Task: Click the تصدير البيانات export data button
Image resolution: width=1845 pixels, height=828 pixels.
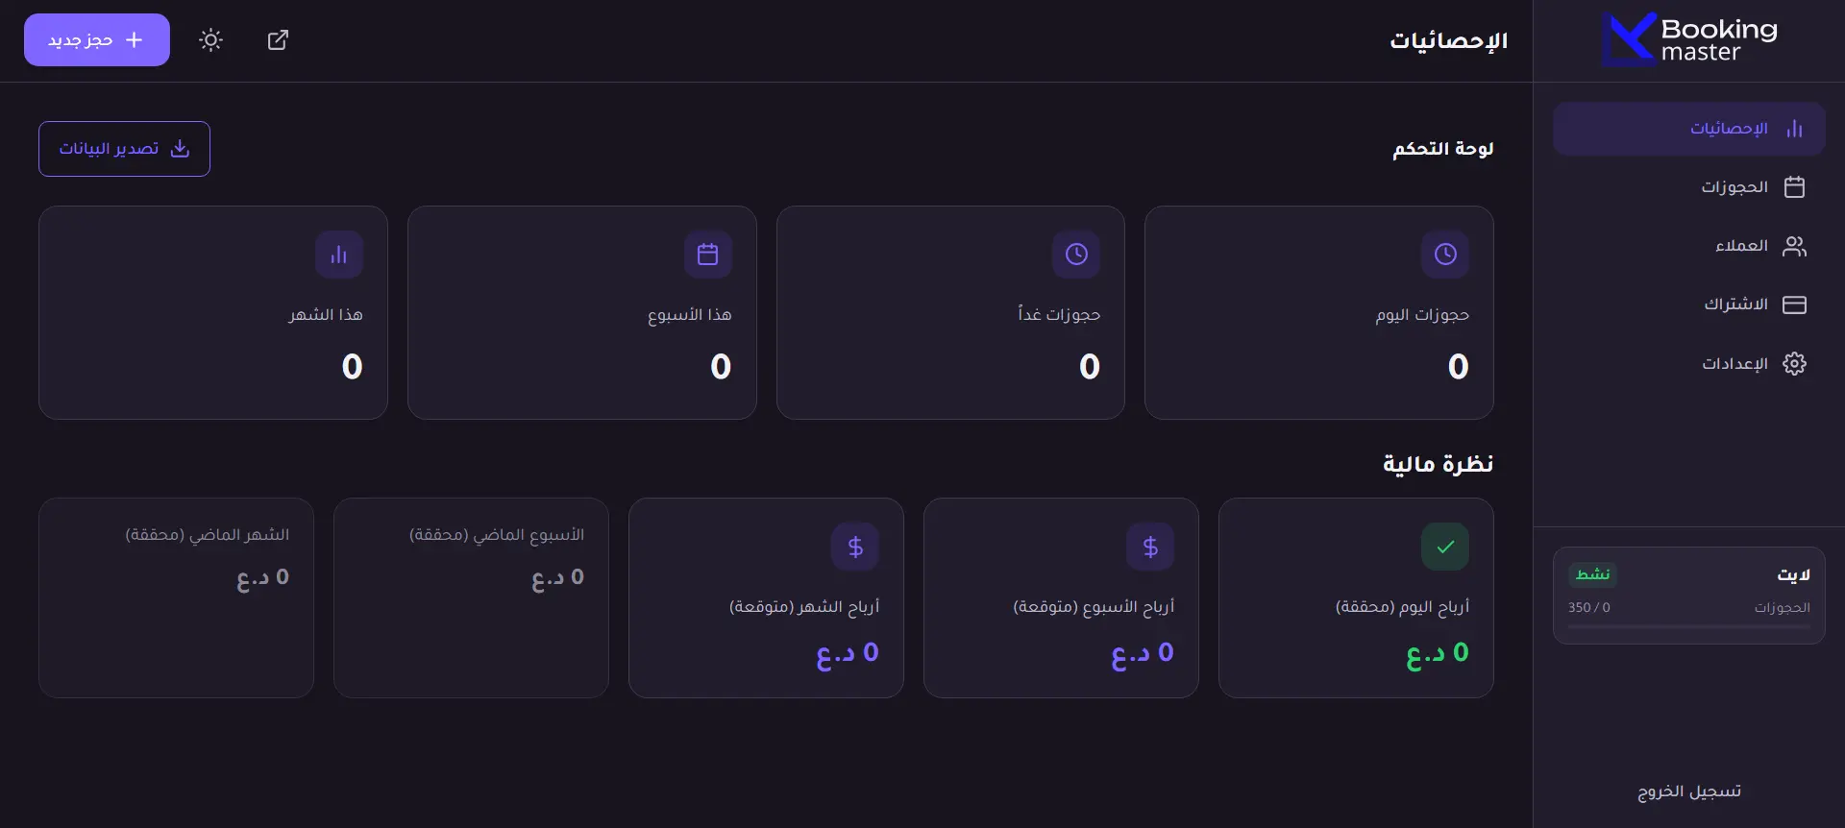Action: [x=124, y=149]
